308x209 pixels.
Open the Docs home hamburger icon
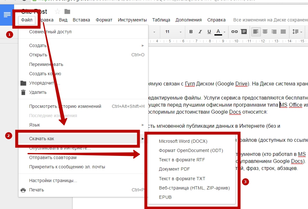click(x=7, y=14)
